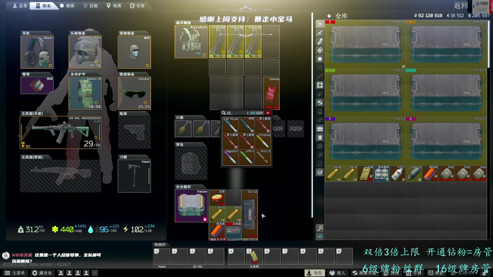Open the 主菜单 main menu
The image size is (493, 277).
[15, 273]
